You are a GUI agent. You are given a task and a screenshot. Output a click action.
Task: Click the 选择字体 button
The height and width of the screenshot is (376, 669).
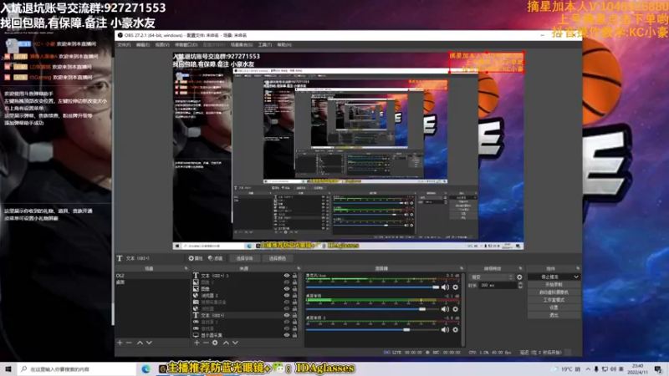click(x=244, y=258)
